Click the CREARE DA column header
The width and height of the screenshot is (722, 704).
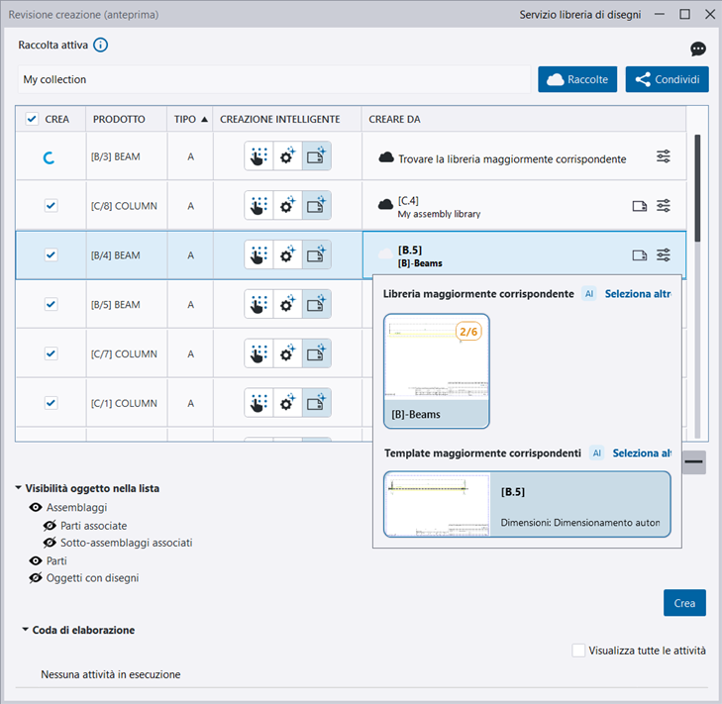click(394, 119)
